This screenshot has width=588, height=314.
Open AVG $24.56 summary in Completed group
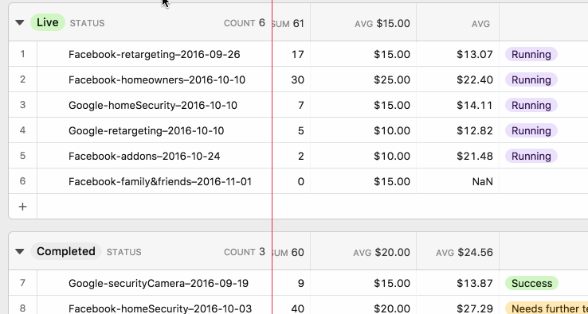[465, 252]
